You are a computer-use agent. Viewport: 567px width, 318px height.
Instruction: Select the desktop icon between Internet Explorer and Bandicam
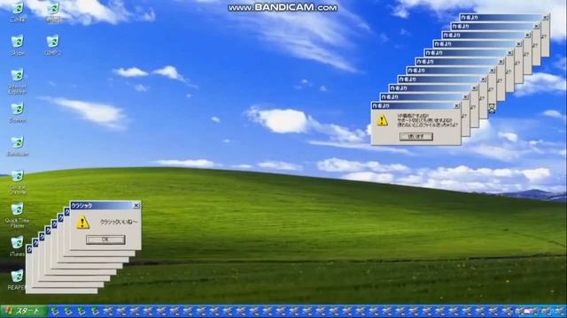(18, 113)
